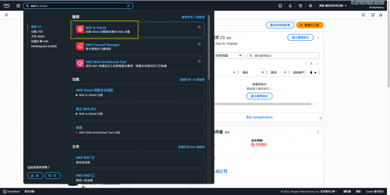Follow the 前往 myApplications link
This screenshot has height=195, width=390.
[x=259, y=117]
